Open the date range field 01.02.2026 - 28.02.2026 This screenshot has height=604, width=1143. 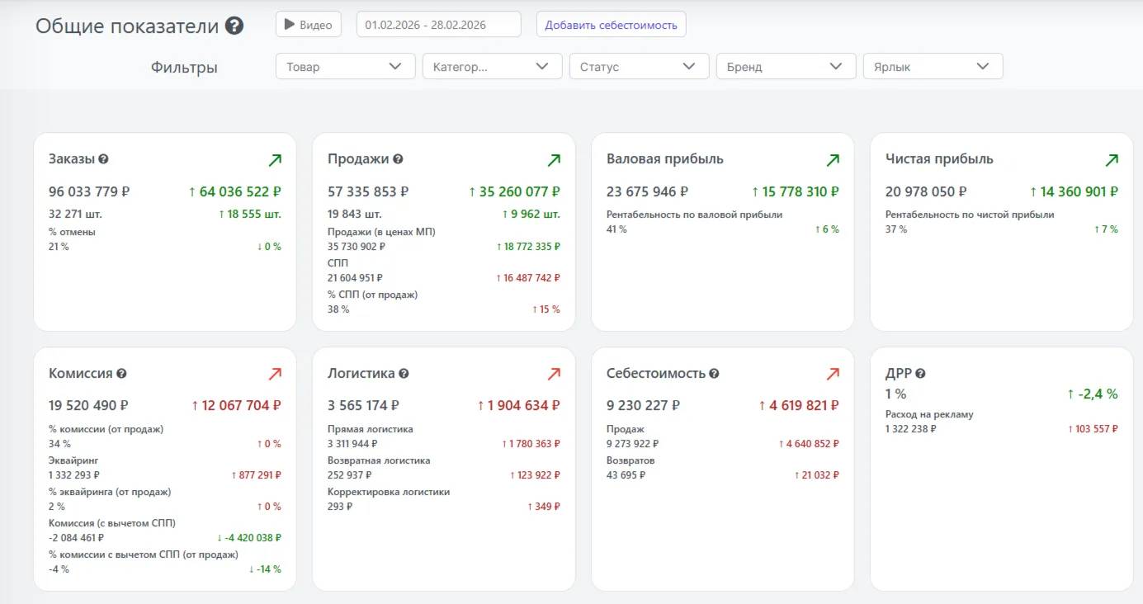click(x=438, y=25)
